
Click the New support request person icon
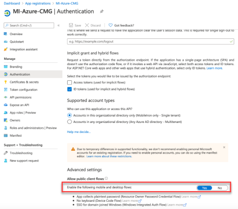point(6,161)
